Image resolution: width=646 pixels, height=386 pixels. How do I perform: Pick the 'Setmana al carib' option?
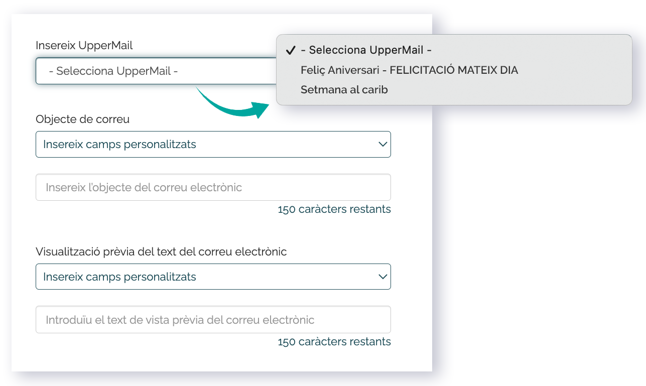click(x=344, y=90)
